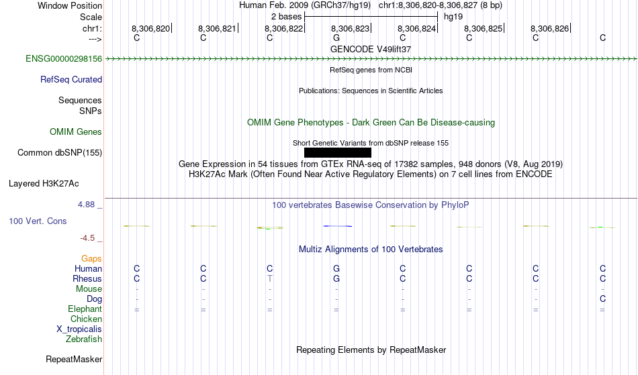The width and height of the screenshot is (638, 375).
Task: Click the OMIM Gene Phenotypes title
Action: pyautogui.click(x=371, y=123)
